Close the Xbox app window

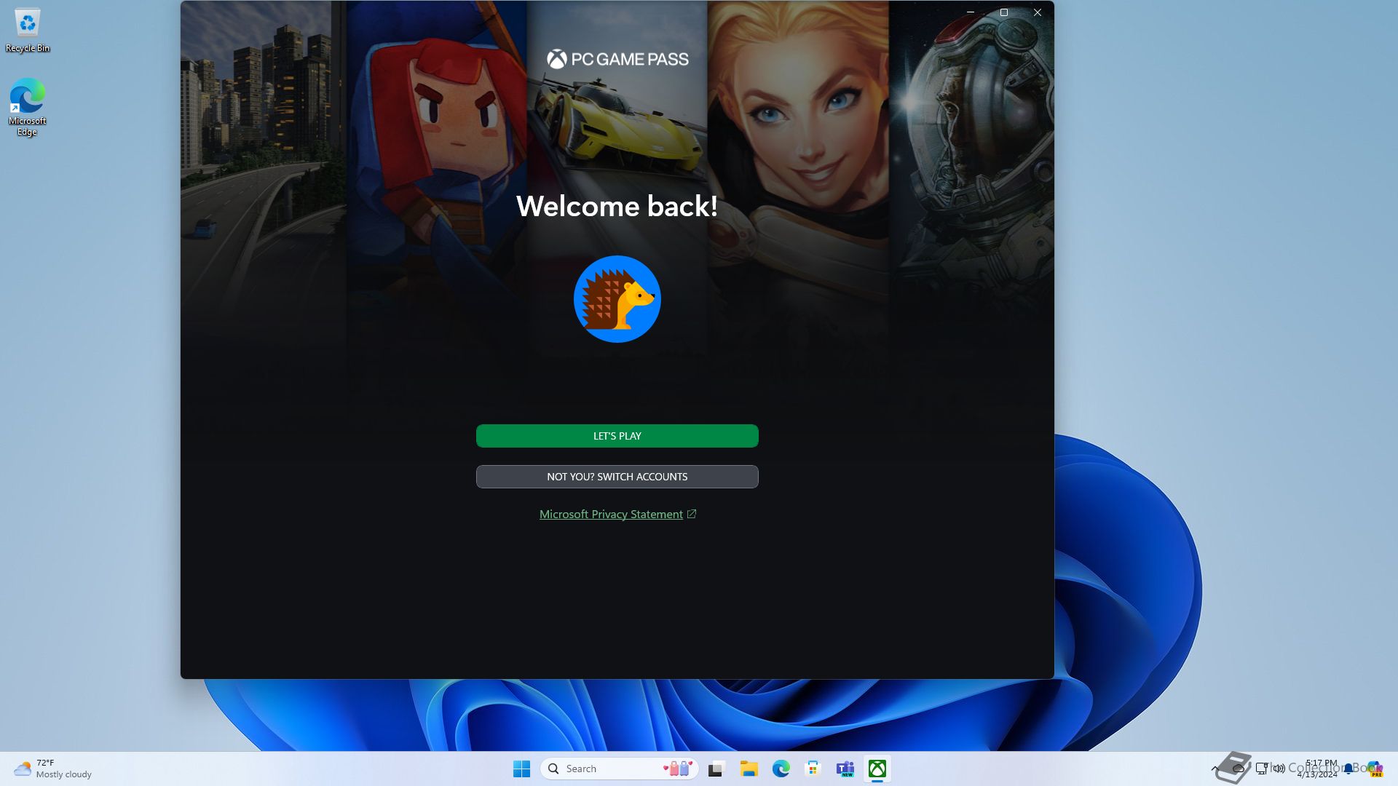[1038, 12]
